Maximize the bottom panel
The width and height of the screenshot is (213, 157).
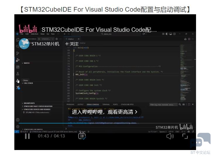coord(189,104)
